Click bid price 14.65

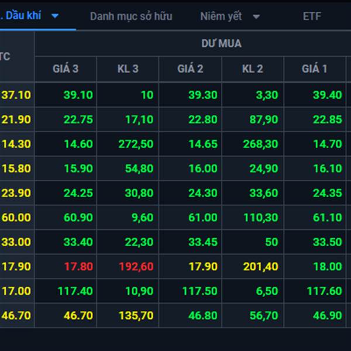pos(203,144)
